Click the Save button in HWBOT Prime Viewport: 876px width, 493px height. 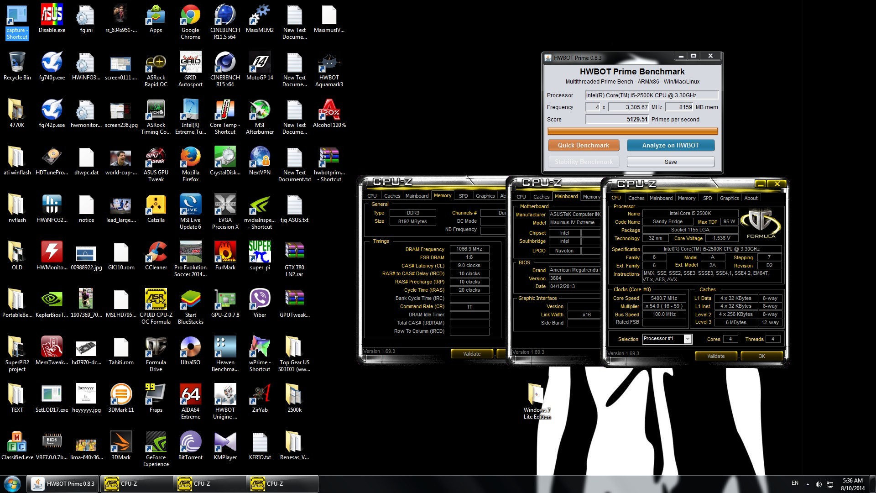click(x=670, y=162)
